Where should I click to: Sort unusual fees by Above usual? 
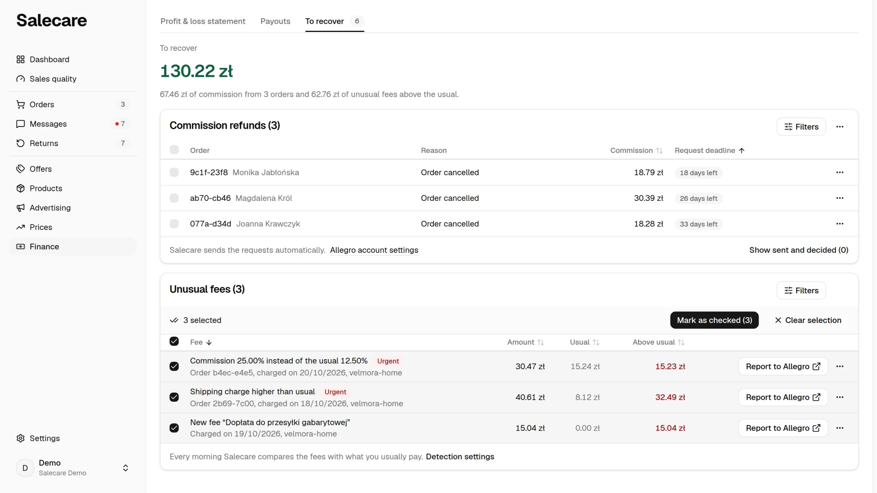pos(659,342)
